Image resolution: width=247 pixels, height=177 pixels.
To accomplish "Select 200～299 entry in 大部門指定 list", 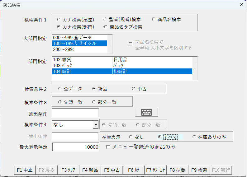I will point(79,49).
